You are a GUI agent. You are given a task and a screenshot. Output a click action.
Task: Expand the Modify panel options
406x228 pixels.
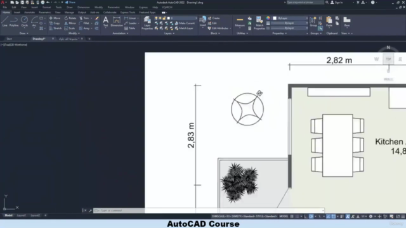74,34
